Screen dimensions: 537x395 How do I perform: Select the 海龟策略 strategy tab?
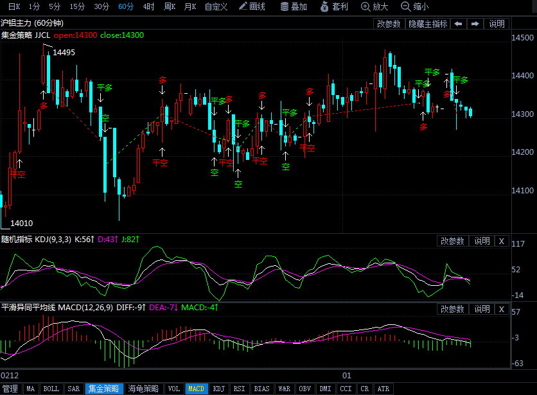click(143, 389)
